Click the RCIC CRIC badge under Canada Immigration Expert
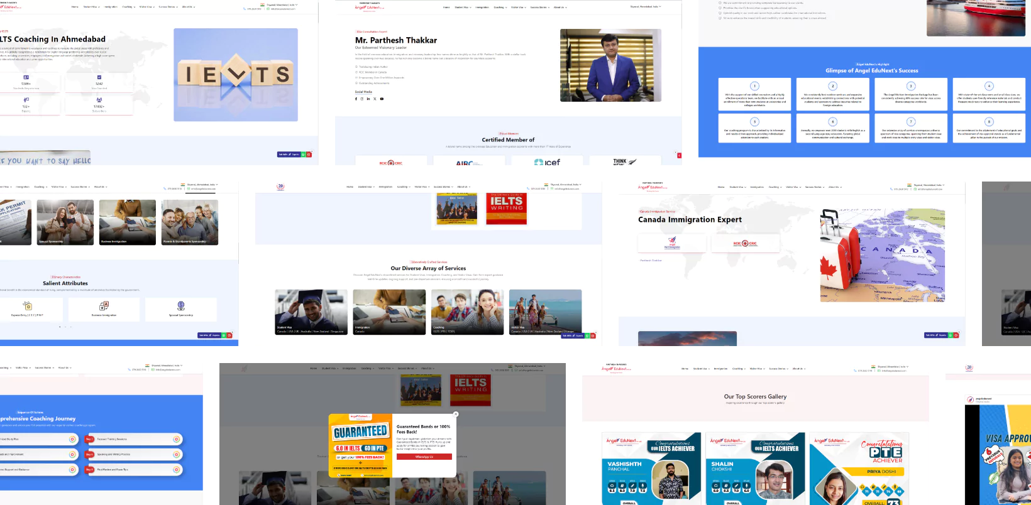Image resolution: width=1031 pixels, height=505 pixels. pos(745,243)
